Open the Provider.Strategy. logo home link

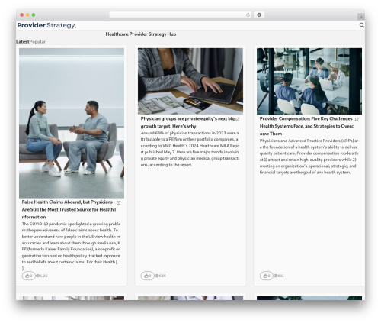(46, 25)
